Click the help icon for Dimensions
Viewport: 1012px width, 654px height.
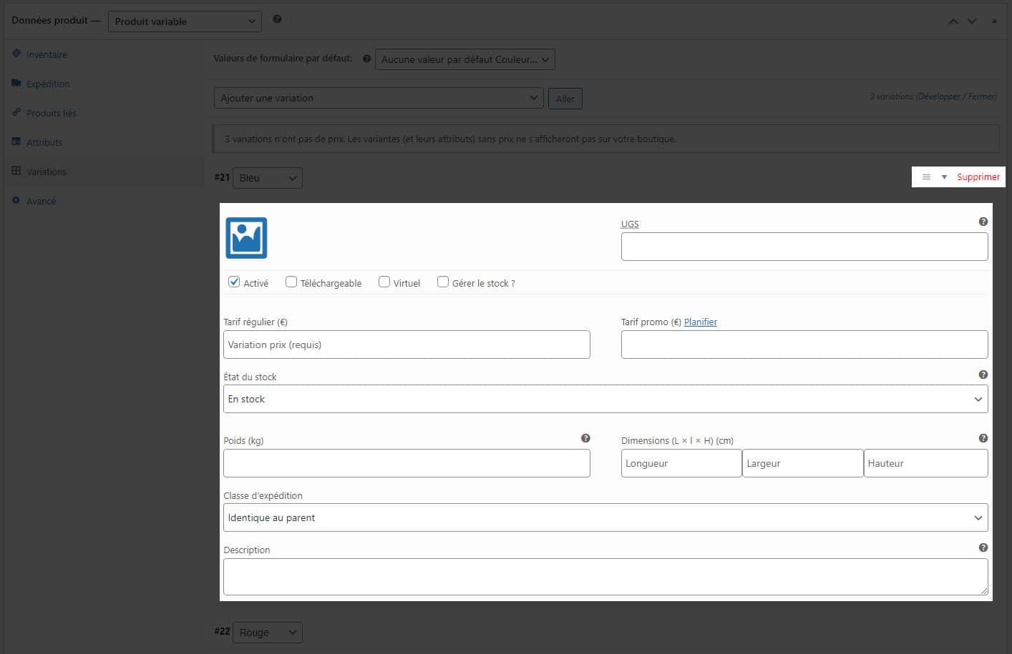click(983, 438)
